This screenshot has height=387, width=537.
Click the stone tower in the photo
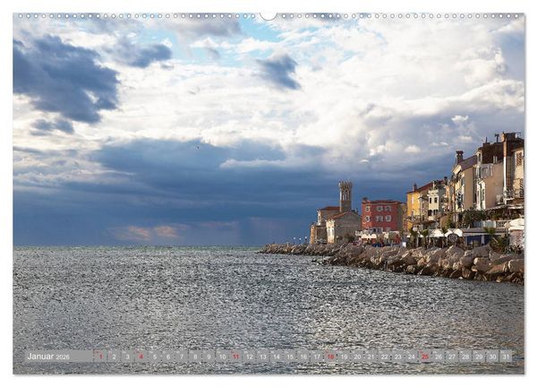click(x=345, y=196)
